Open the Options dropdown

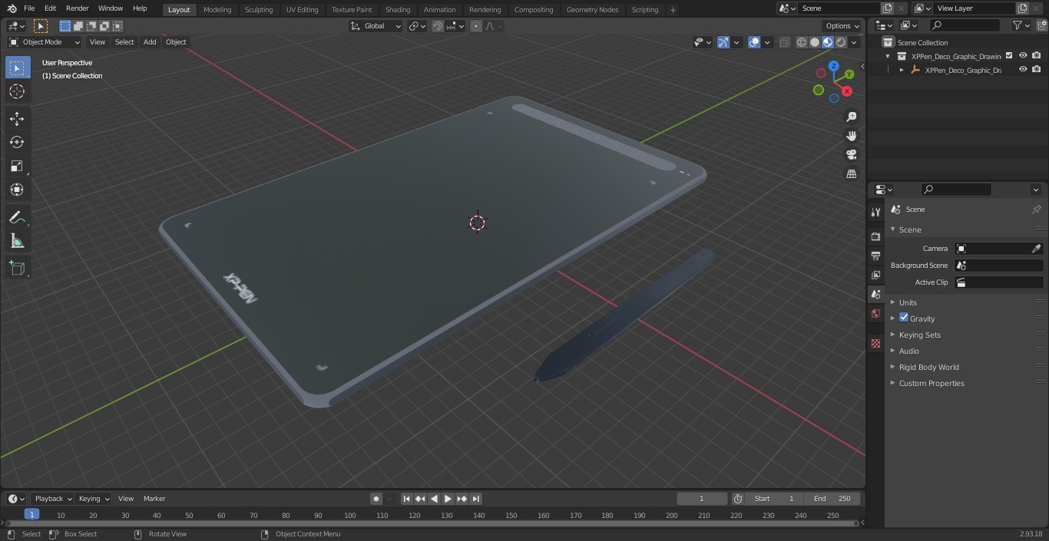[x=842, y=26]
